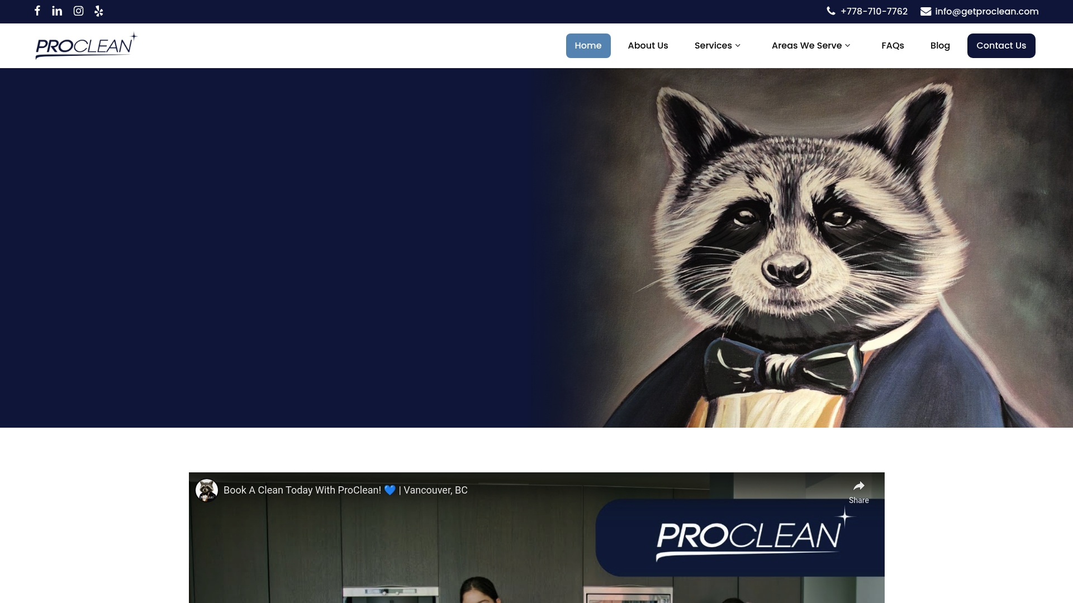Open the FAQs page
The height and width of the screenshot is (603, 1073).
click(892, 45)
